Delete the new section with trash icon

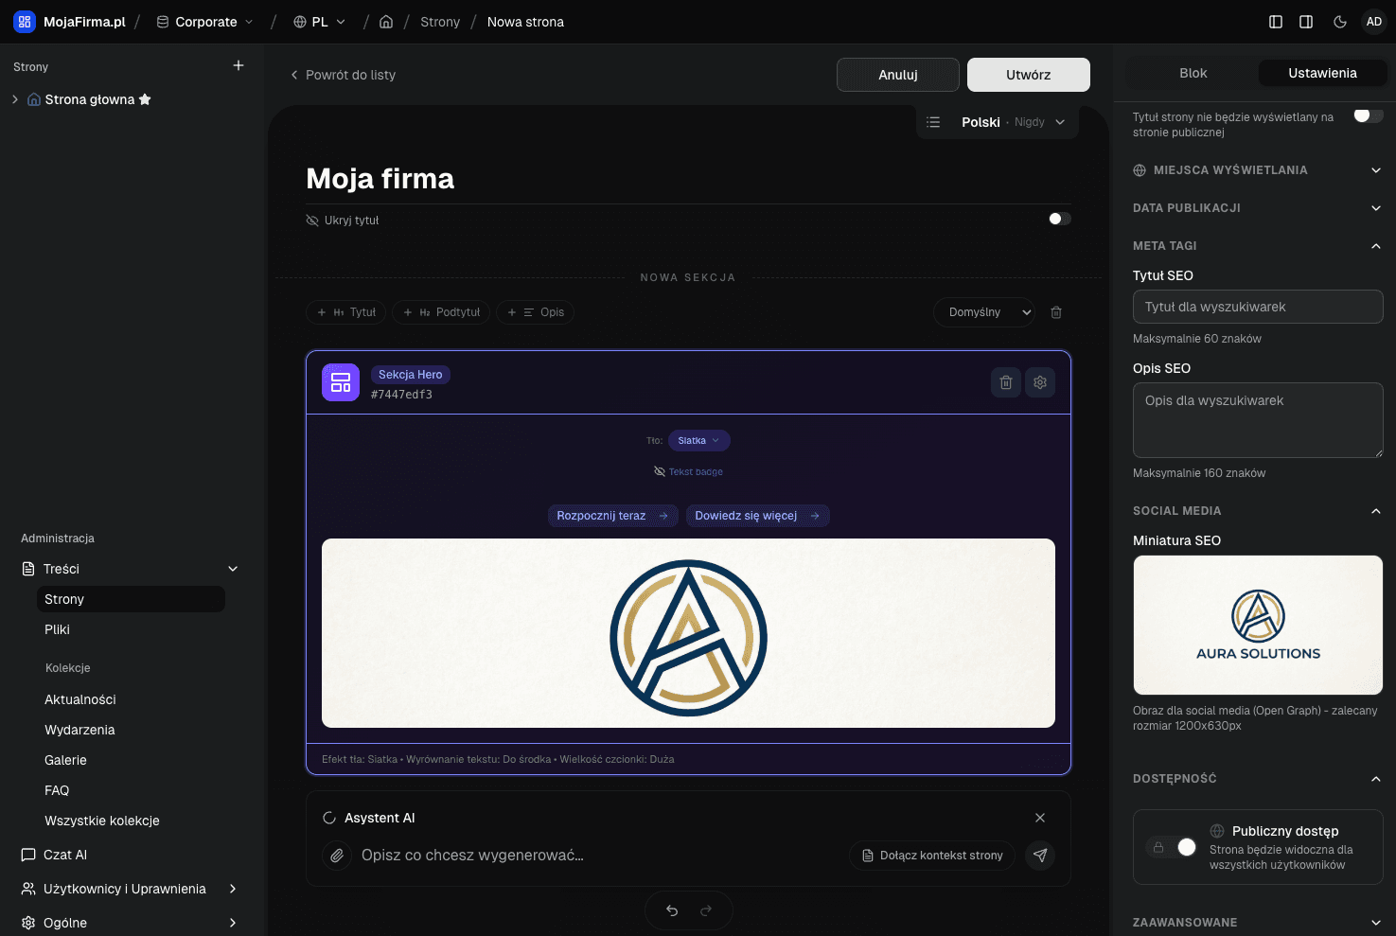click(1056, 312)
